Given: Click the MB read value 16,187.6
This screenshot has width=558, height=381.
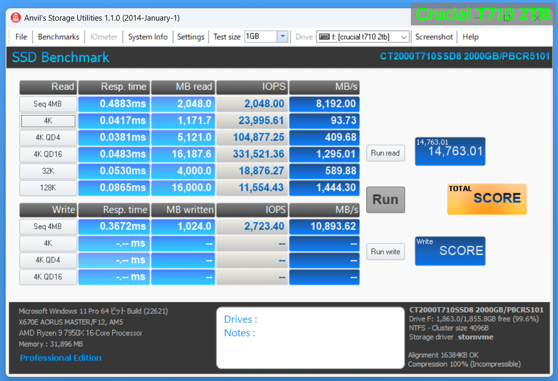Looking at the screenshot, I should [183, 154].
